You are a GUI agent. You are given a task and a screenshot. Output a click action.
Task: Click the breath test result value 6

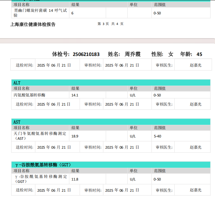[x=73, y=13]
